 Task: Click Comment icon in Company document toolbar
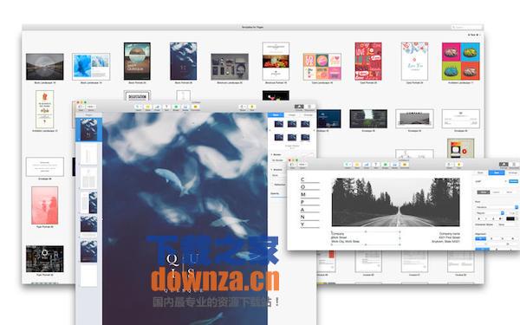tap(405, 165)
